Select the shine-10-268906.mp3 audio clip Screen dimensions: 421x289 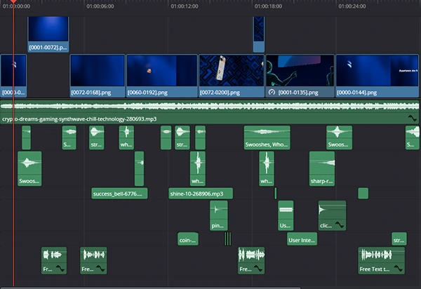point(201,194)
